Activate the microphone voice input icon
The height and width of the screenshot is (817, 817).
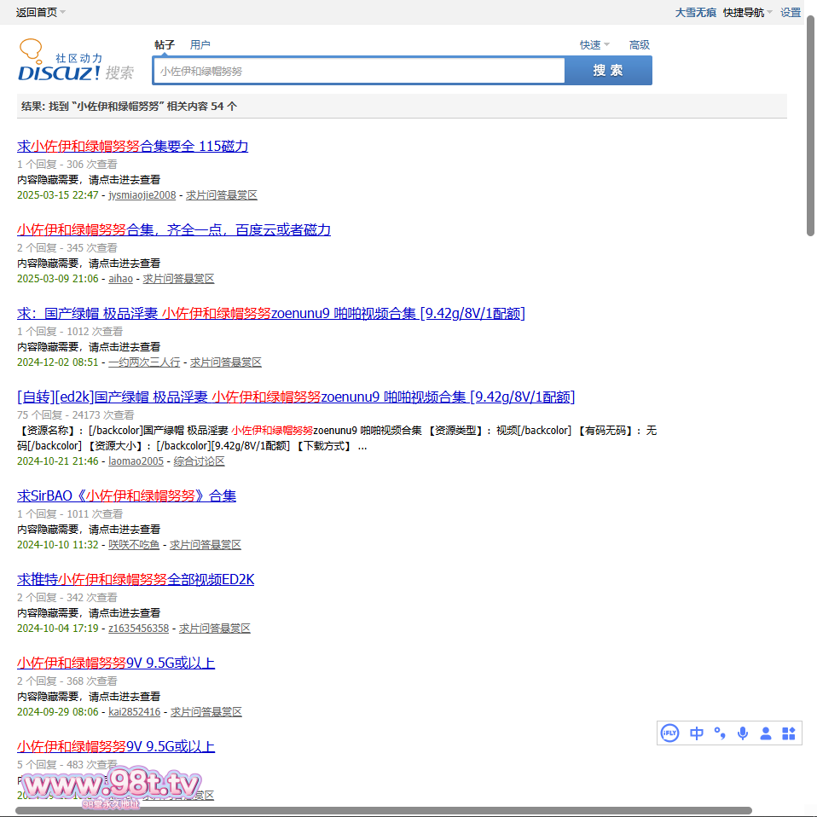coord(743,733)
